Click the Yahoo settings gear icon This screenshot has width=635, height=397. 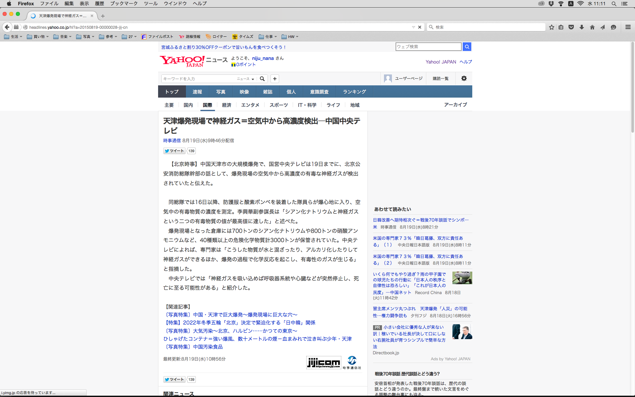[464, 78]
